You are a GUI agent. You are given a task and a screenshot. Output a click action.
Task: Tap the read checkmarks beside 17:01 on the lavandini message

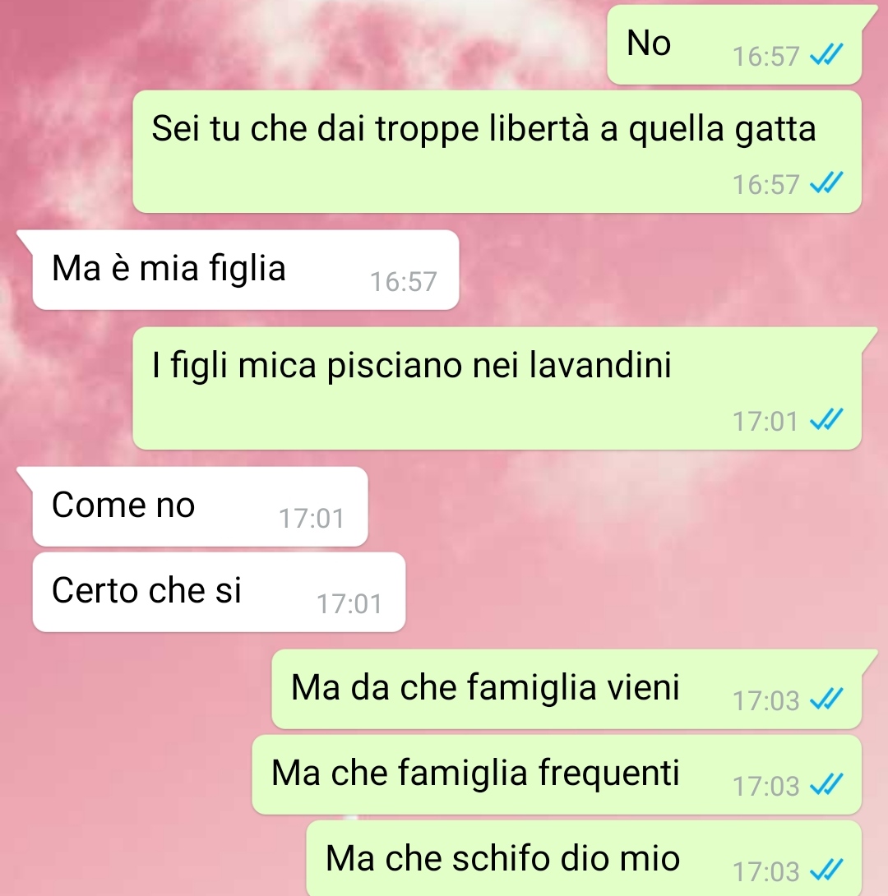pos(826,420)
